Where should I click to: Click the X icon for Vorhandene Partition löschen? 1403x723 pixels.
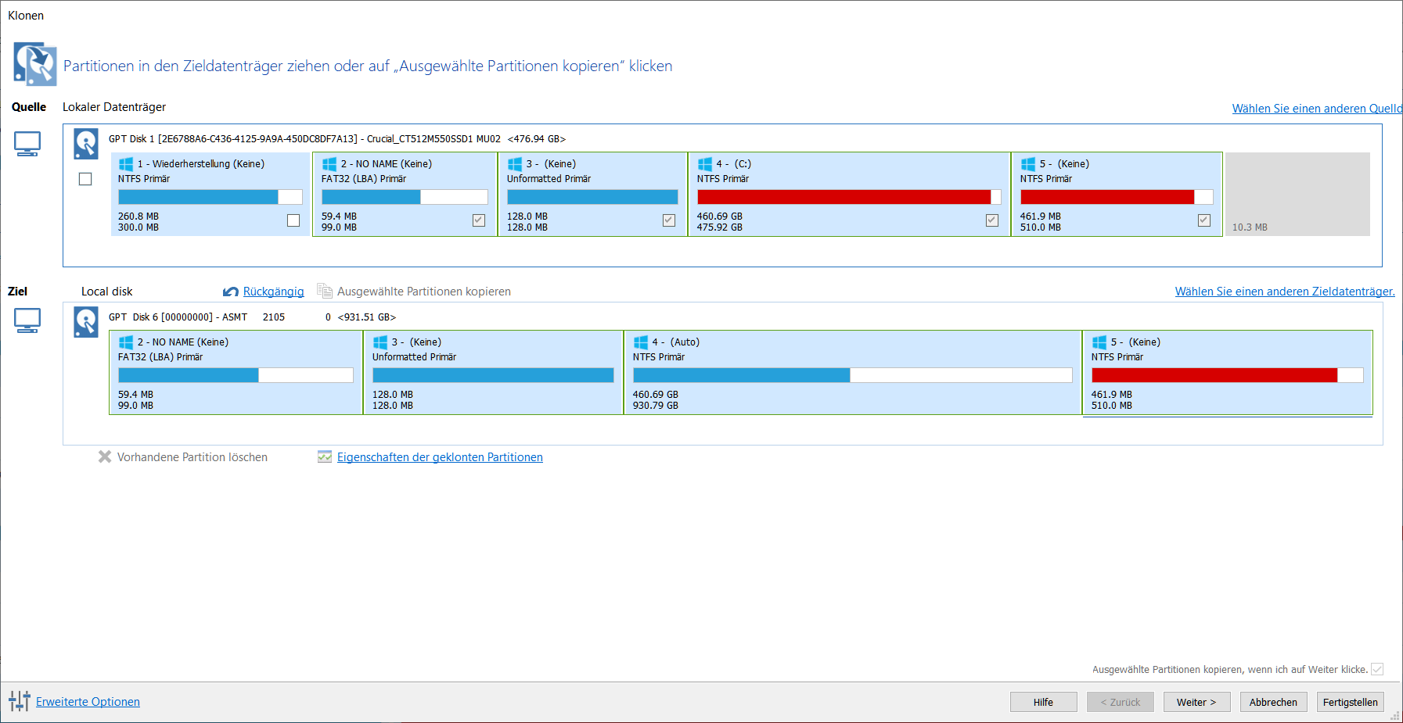105,456
